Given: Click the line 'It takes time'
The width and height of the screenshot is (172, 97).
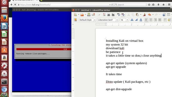Looking at the screenshot, I should [114, 74].
